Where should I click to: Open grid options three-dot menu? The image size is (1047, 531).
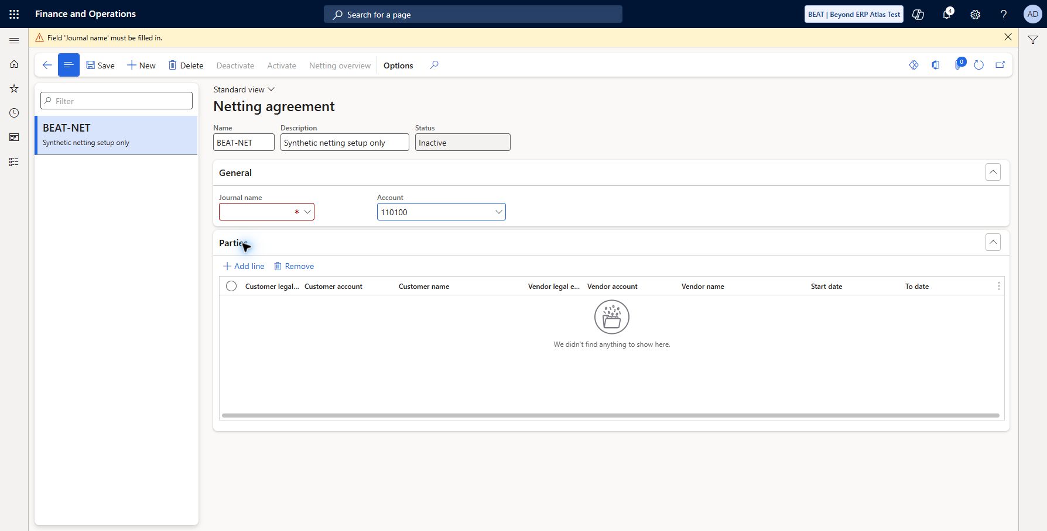pyautogui.click(x=998, y=286)
